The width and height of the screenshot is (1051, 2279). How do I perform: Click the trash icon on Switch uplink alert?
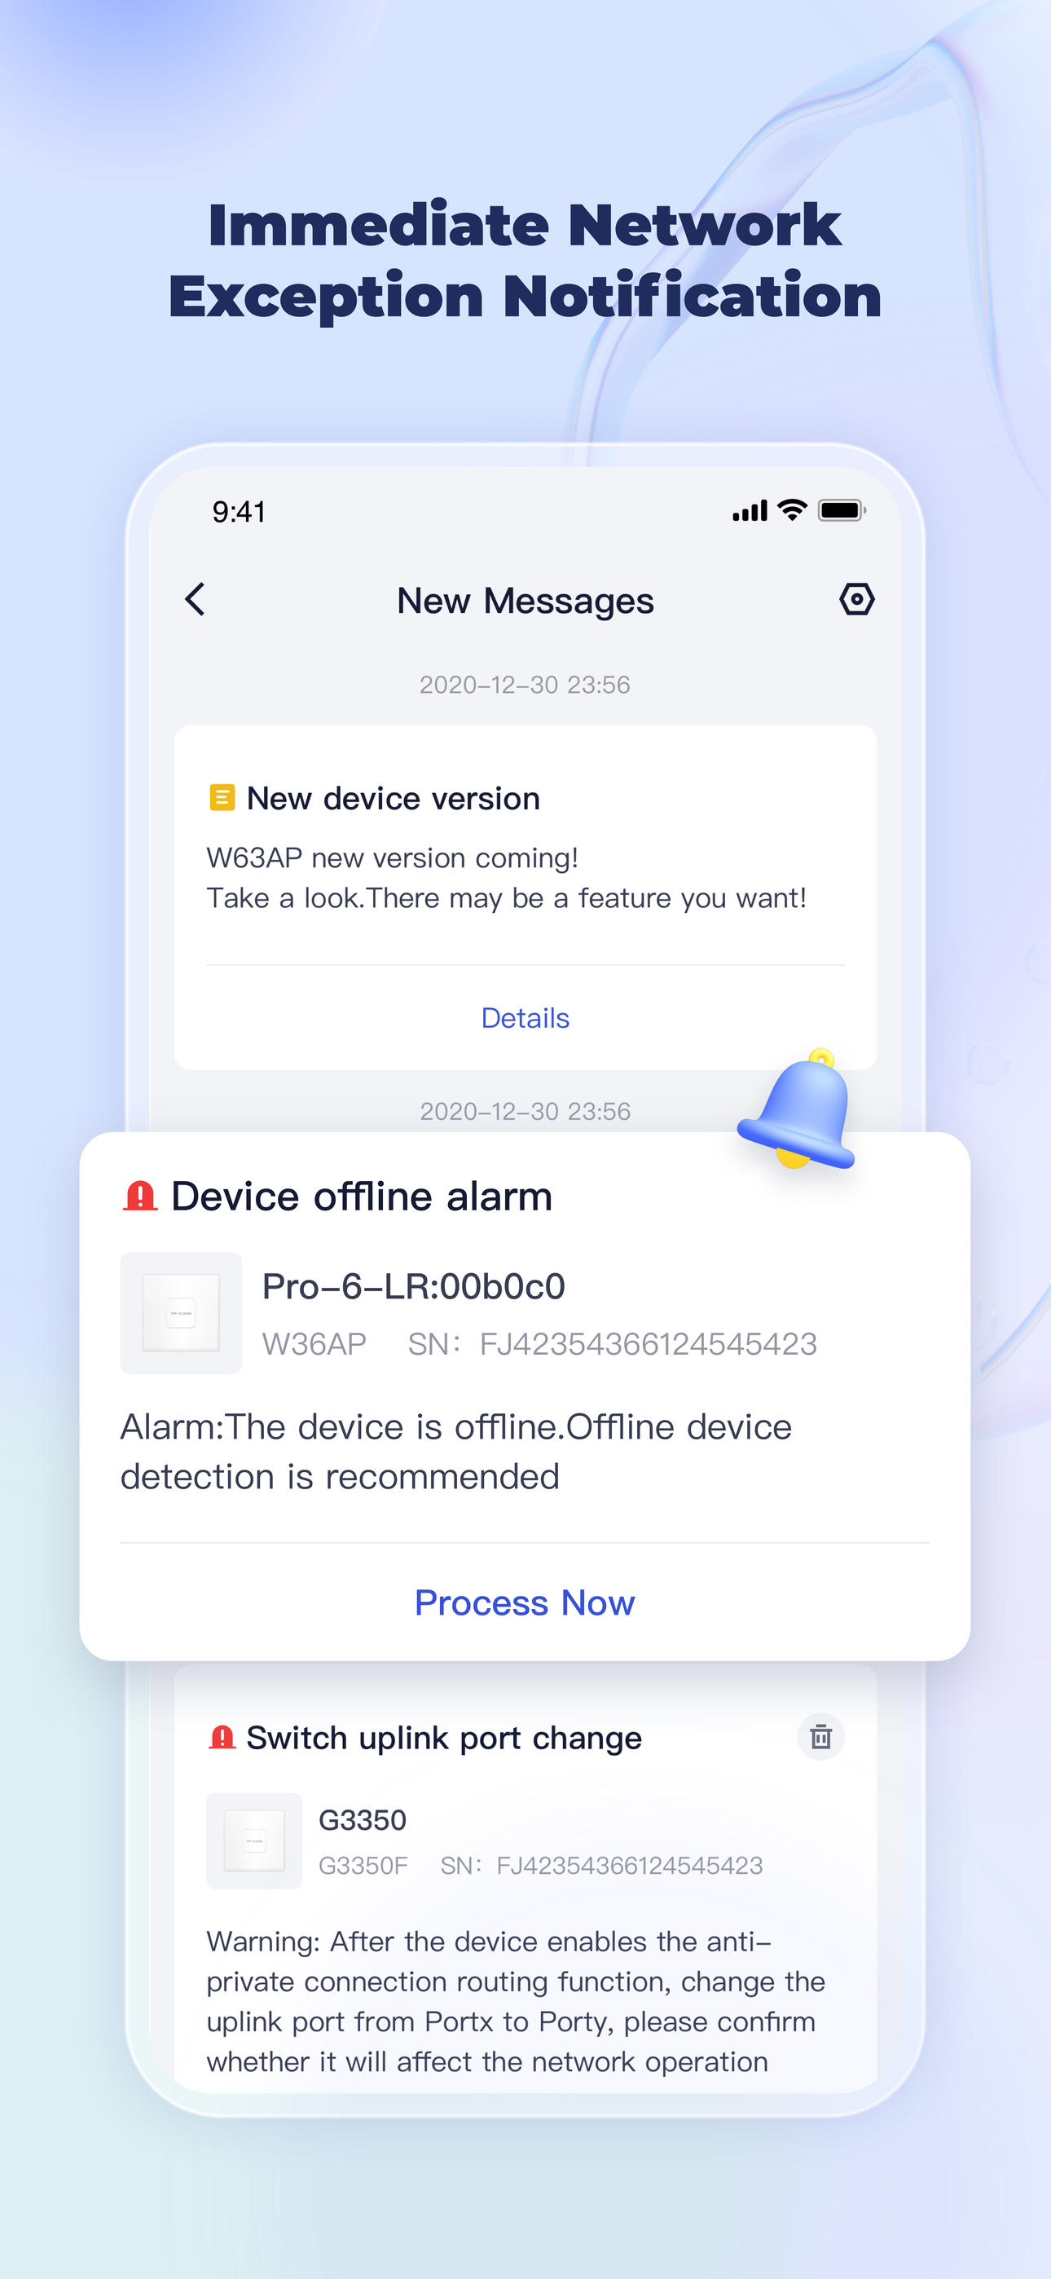click(x=821, y=1737)
